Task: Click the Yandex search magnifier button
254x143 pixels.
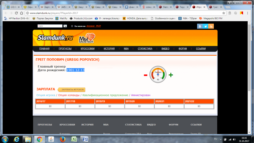Action: [65, 26]
